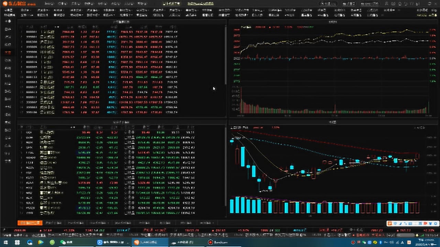440x247 pixels.
Task: Expand the second tab below lower stock list
Action: pyautogui.click(x=54, y=223)
